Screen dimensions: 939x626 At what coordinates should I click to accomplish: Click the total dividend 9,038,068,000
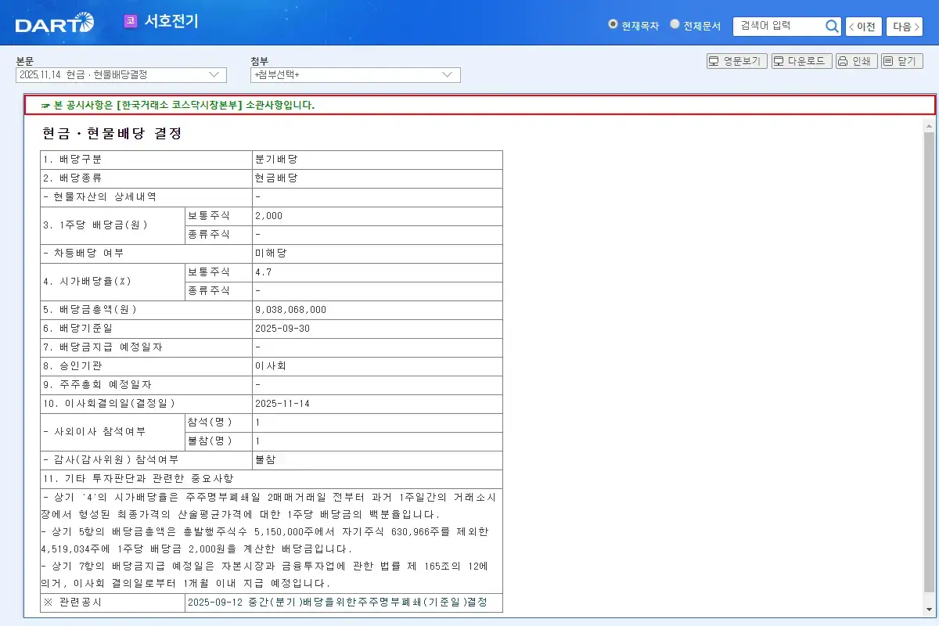pyautogui.click(x=290, y=310)
